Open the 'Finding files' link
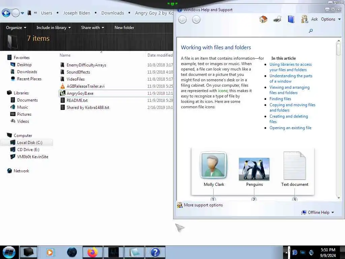Screen dimensions: 345x259 click(280, 99)
